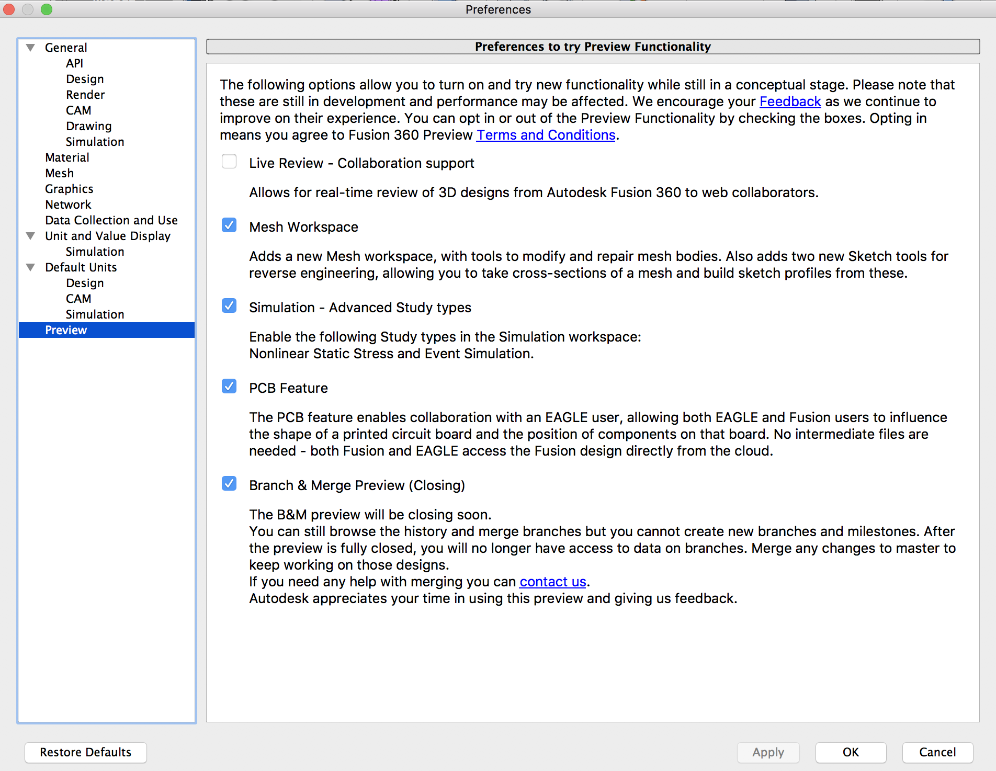Collapse the Unit and Value Display section

31,236
